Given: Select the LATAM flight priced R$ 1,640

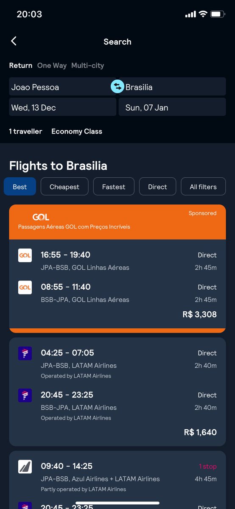Looking at the screenshot, I should pos(117,392).
